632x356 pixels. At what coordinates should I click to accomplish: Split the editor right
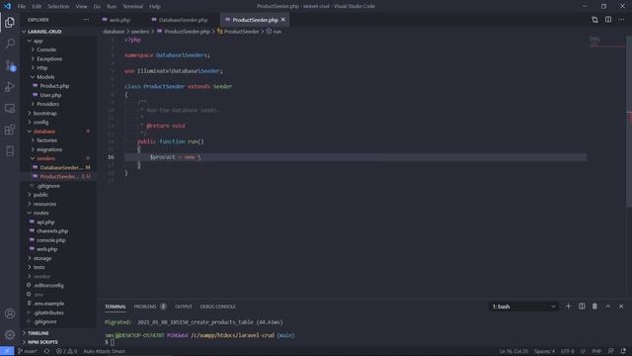[608, 20]
